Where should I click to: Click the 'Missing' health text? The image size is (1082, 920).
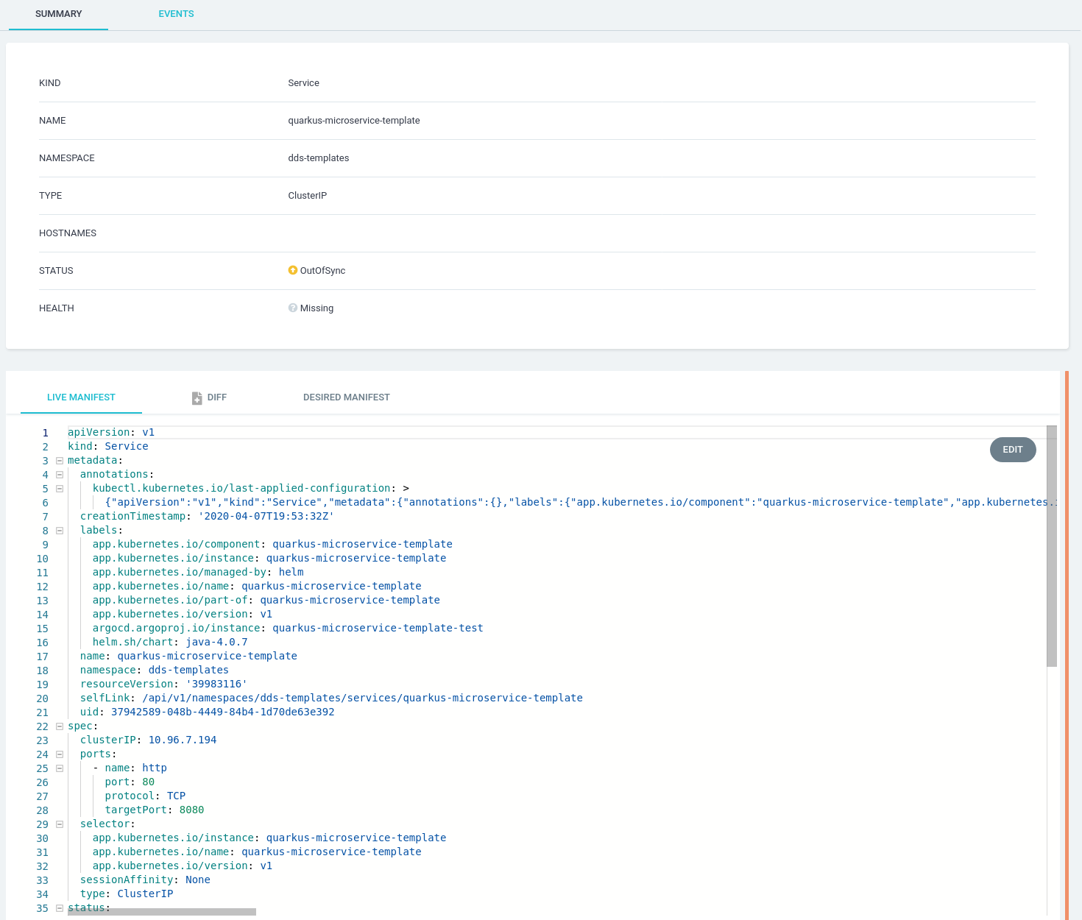[x=317, y=308]
